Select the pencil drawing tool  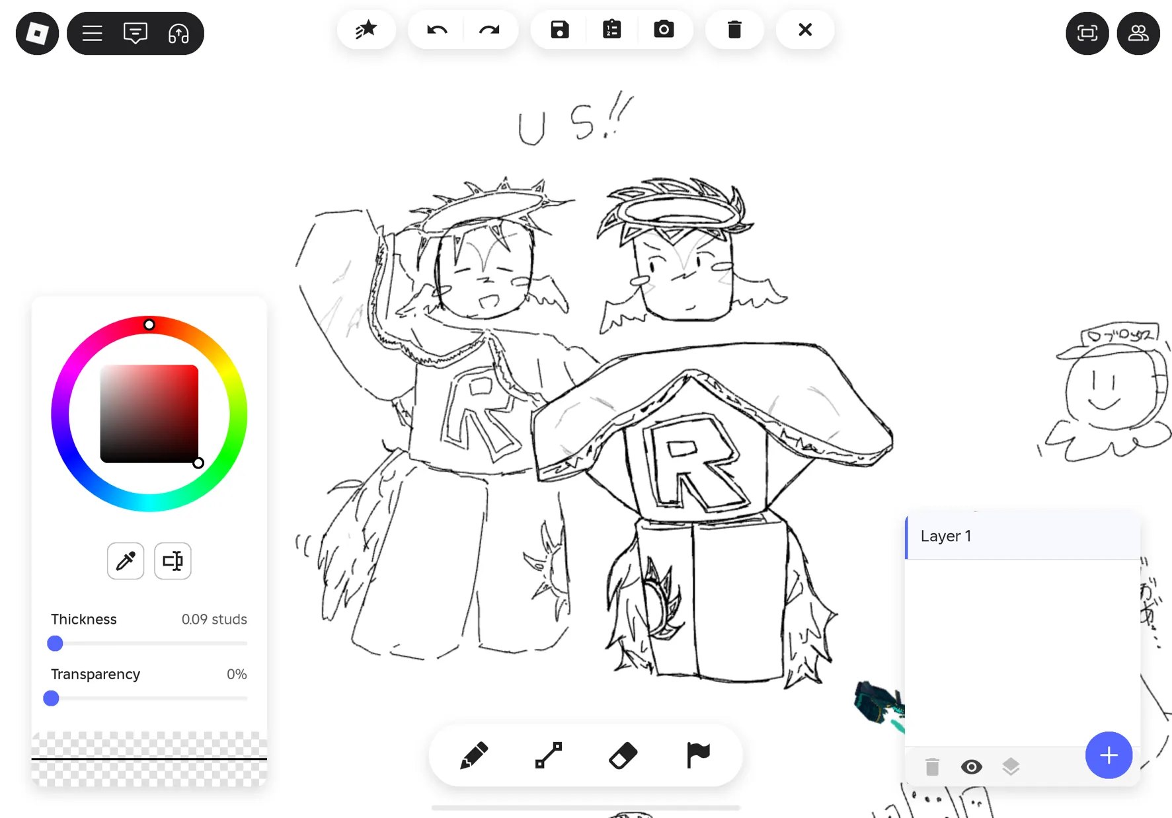474,755
